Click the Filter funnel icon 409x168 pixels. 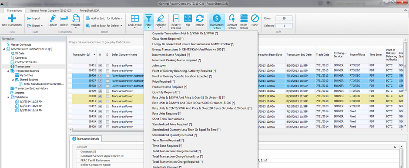pyautogui.click(x=148, y=19)
